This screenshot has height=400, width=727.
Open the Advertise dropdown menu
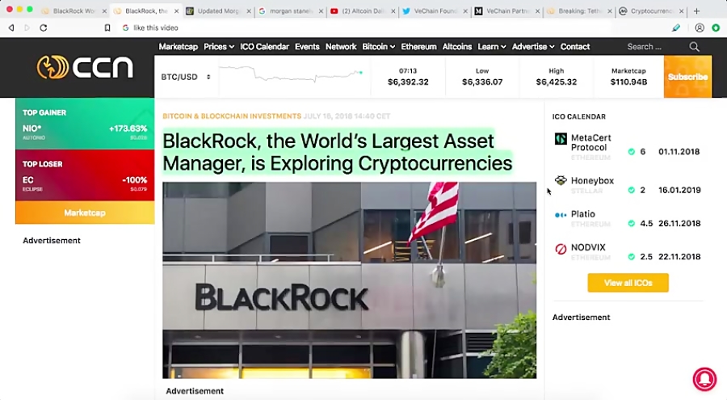[533, 46]
